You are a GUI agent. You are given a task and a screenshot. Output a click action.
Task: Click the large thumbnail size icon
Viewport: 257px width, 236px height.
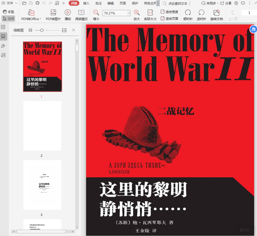tap(64, 30)
